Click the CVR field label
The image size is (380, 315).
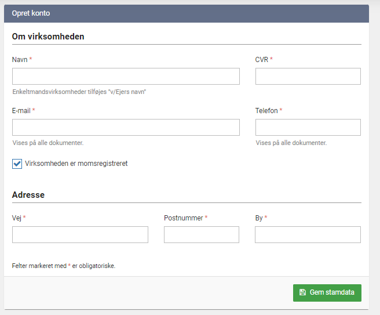(261, 60)
